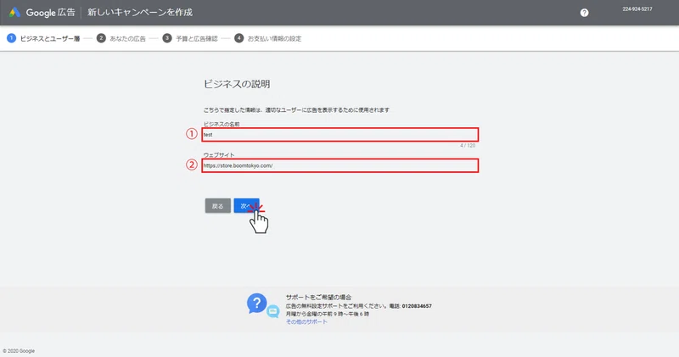Screen dimensions: 679x357
Task: Click the 戻る back button
Action: click(x=218, y=206)
